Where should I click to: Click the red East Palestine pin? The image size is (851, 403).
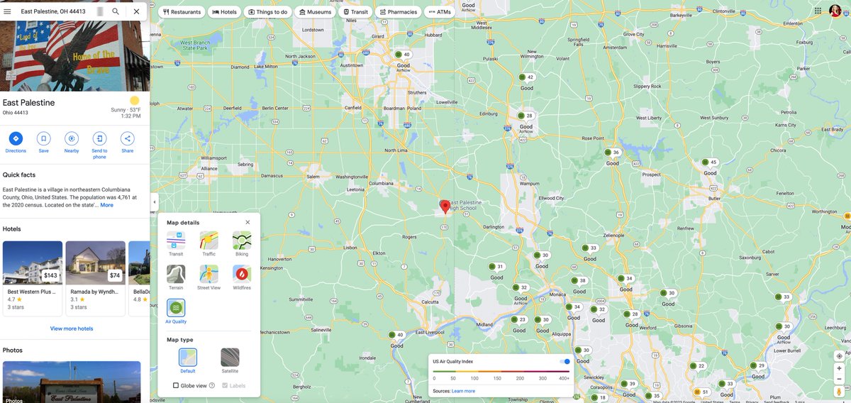tap(445, 206)
